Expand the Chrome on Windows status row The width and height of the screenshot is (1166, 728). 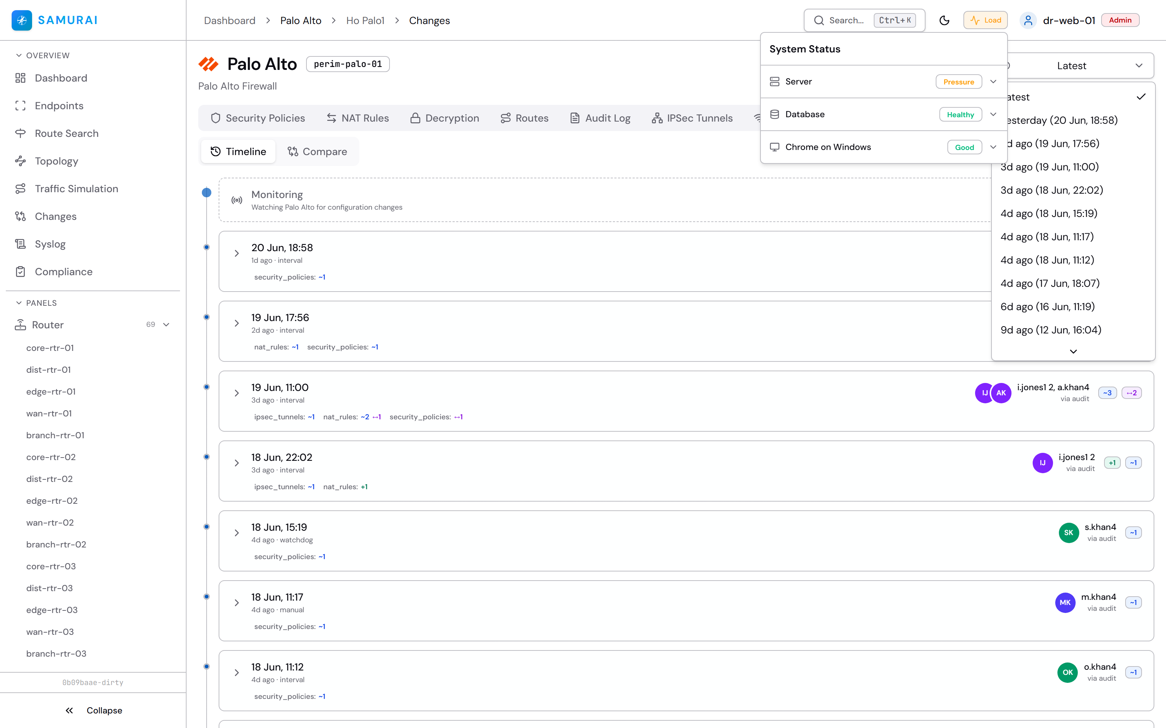tap(993, 147)
